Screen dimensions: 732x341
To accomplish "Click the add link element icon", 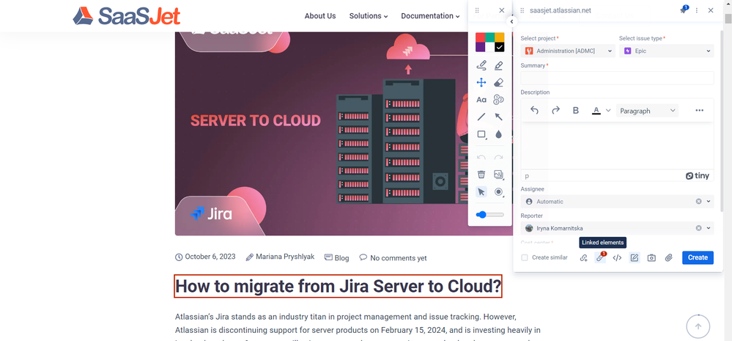I will click(x=583, y=257).
